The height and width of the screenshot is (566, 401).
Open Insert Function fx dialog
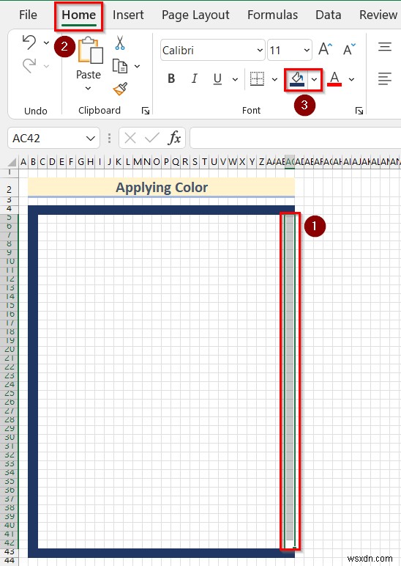click(174, 138)
